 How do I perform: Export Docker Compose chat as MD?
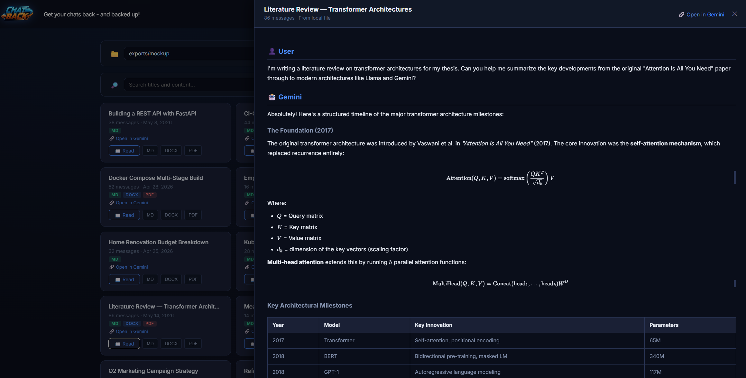pyautogui.click(x=150, y=215)
